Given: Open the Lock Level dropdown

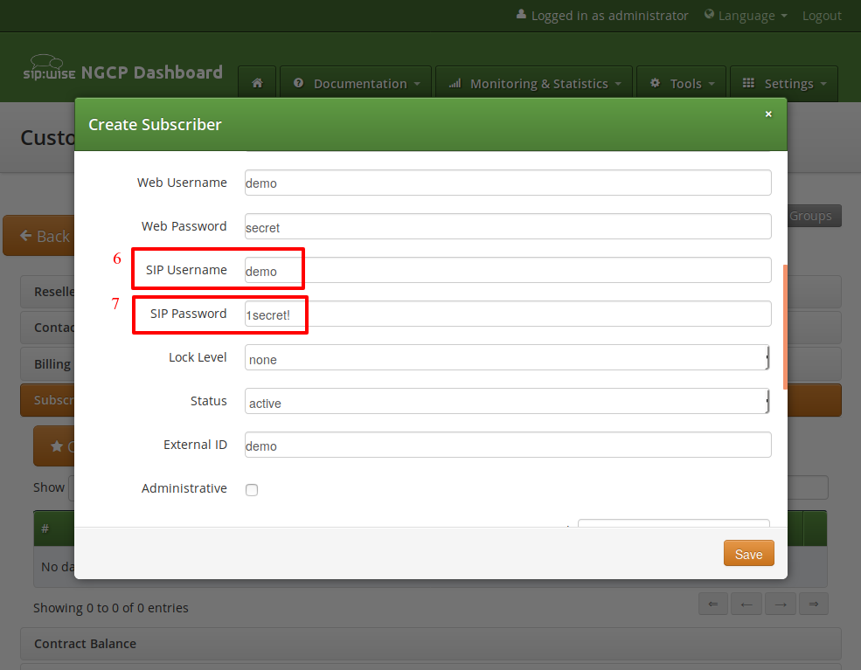Looking at the screenshot, I should click(x=507, y=358).
